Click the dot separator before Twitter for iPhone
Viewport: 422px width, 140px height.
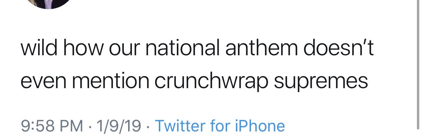[x=148, y=126]
